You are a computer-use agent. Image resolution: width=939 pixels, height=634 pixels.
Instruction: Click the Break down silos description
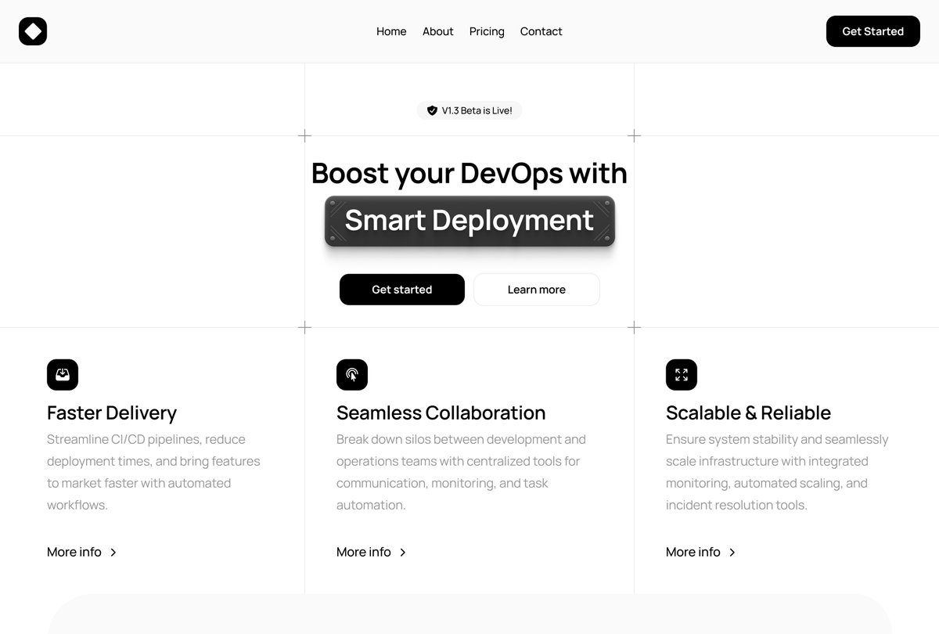pos(461,472)
